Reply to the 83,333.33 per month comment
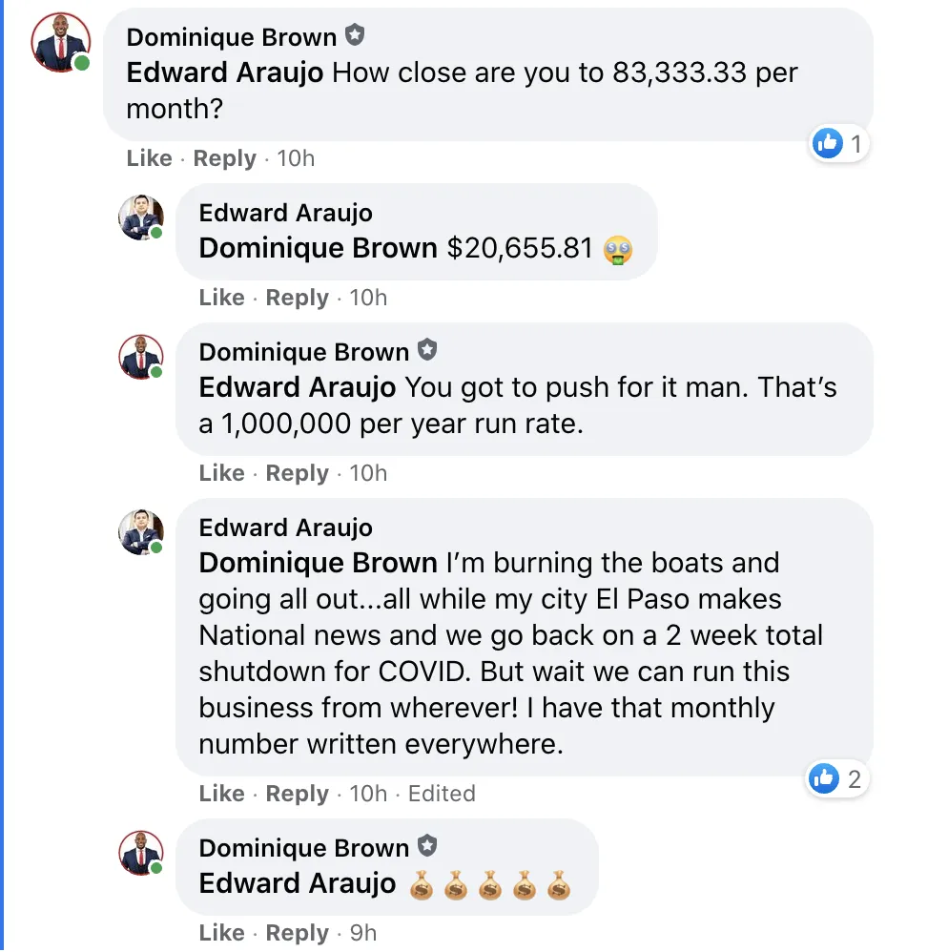This screenshot has width=948, height=952. (224, 158)
